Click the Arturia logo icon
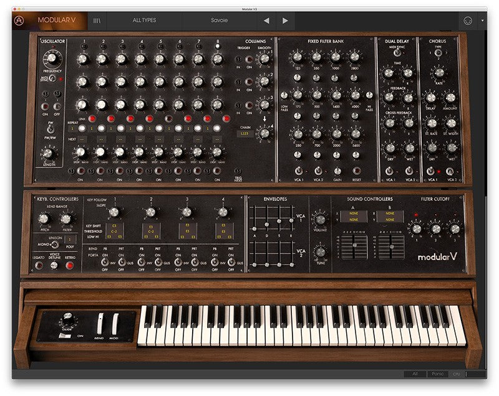Viewport: 499px width, 396px height. pos(19,21)
